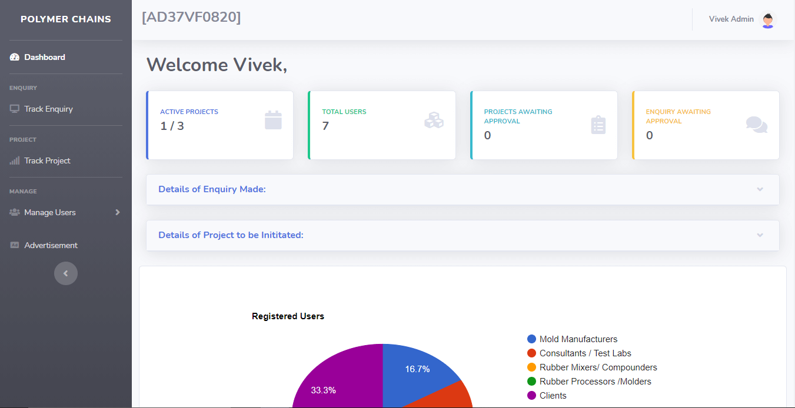Viewport: 795px width, 408px height.
Task: Click the Clients purple legend swatch
Action: [x=532, y=396]
